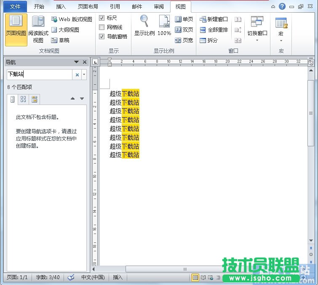Uncheck the Navigation Pane (导航窗格) checkbox
318x285 pixels.
tap(102, 37)
